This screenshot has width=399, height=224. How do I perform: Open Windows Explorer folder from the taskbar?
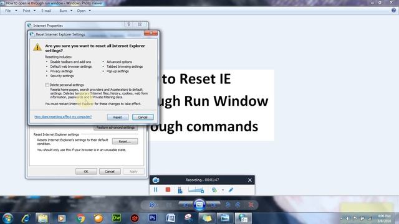click(43, 218)
